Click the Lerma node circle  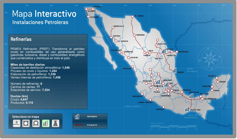coord(212,90)
